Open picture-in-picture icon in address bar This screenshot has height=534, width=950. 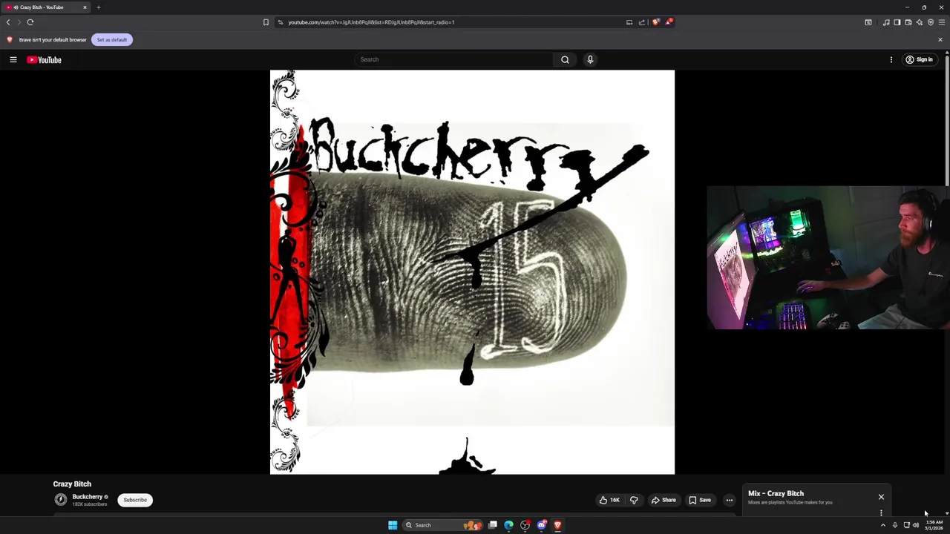click(629, 22)
